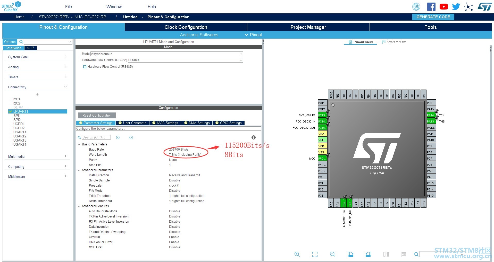This screenshot has height=262, width=494.
Task: Open the Window menu
Action: [114, 7]
